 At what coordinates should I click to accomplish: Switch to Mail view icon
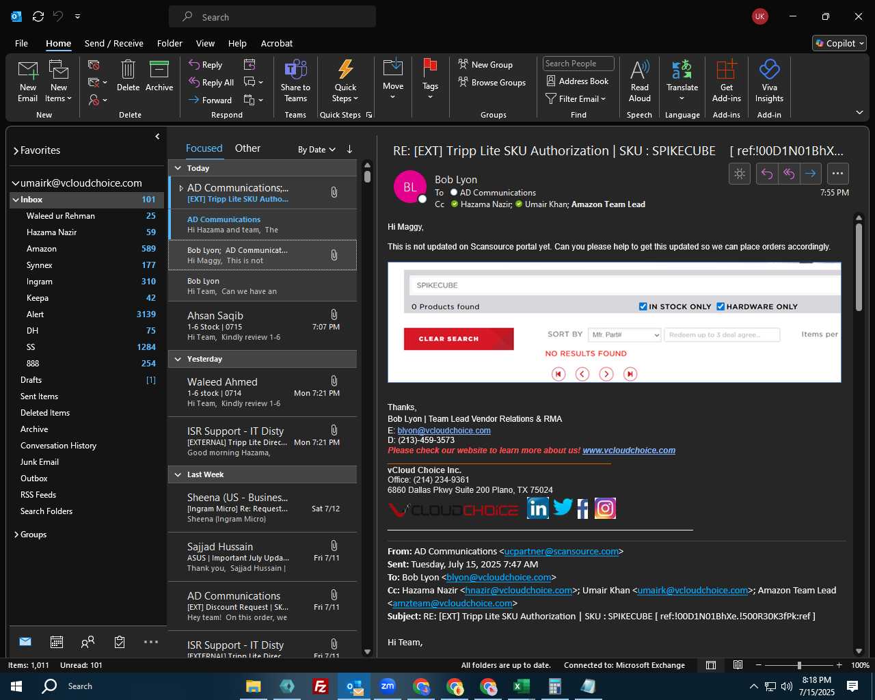[25, 642]
